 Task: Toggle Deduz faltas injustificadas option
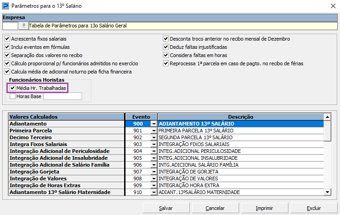[166, 47]
